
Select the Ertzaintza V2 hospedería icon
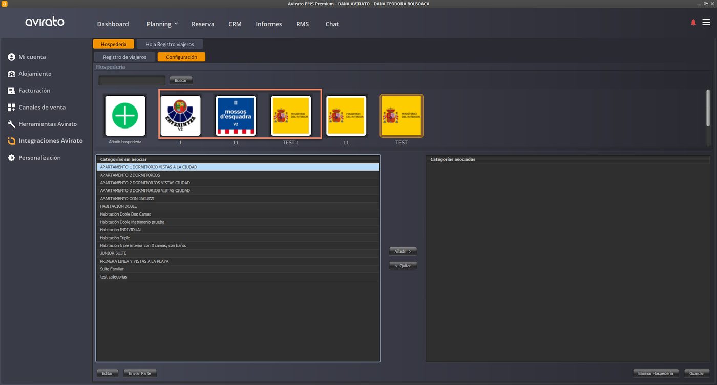180,116
